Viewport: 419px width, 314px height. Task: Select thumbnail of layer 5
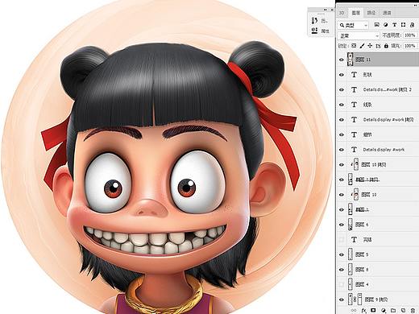coord(351,254)
